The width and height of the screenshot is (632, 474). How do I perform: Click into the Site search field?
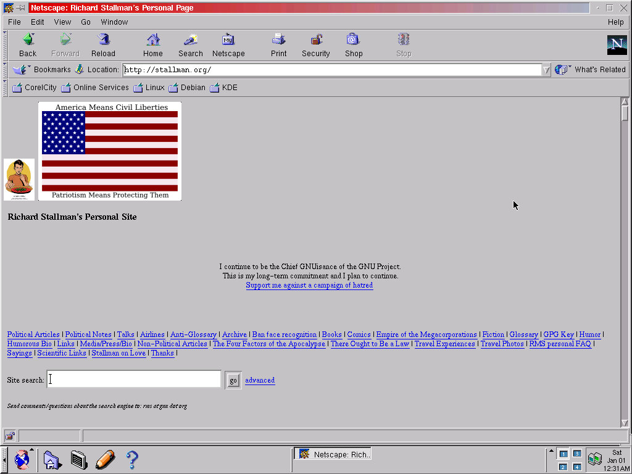pyautogui.click(x=134, y=380)
